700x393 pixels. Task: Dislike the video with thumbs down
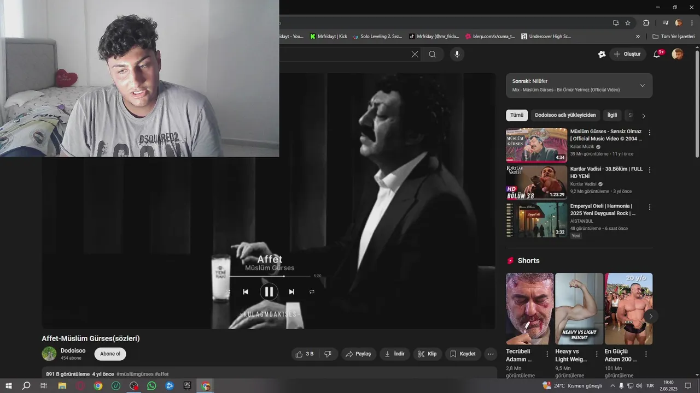(x=328, y=354)
